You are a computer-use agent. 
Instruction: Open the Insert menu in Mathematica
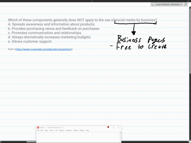(x=46, y=130)
